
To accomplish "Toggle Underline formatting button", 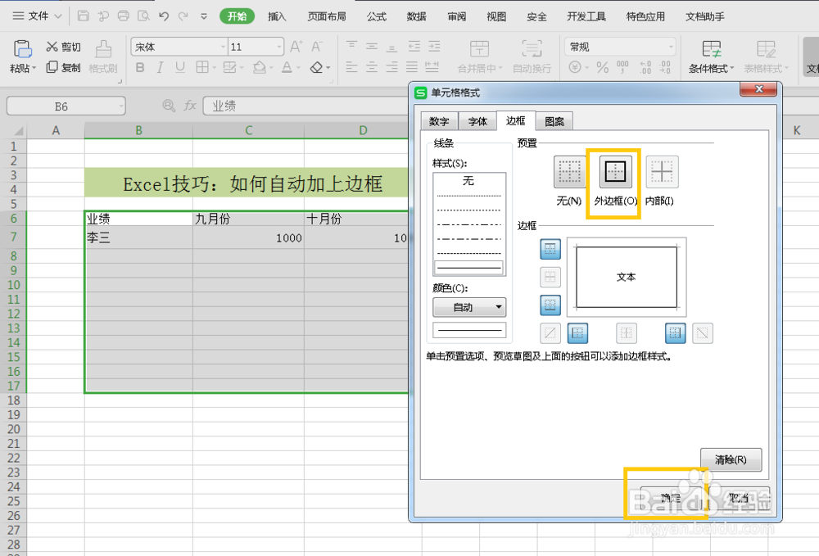I will 180,67.
